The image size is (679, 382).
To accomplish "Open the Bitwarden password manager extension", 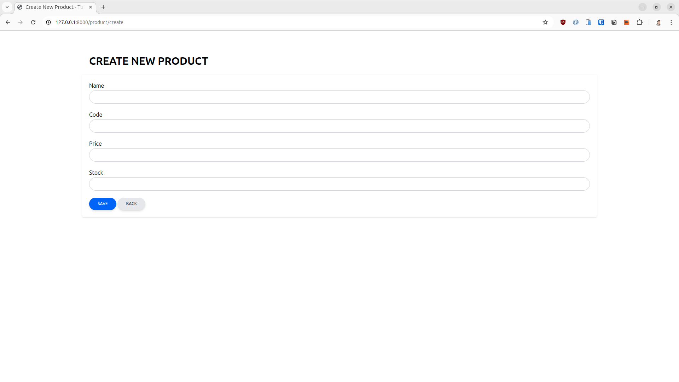I will click(601, 22).
